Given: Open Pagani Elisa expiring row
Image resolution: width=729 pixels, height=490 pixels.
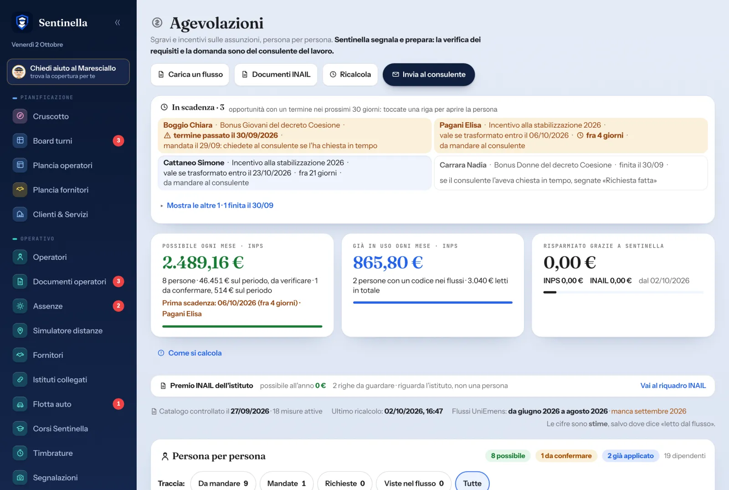Looking at the screenshot, I should [x=571, y=135].
